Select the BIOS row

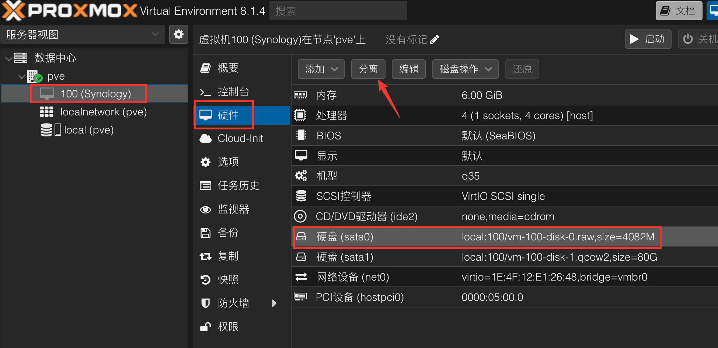click(x=505, y=136)
